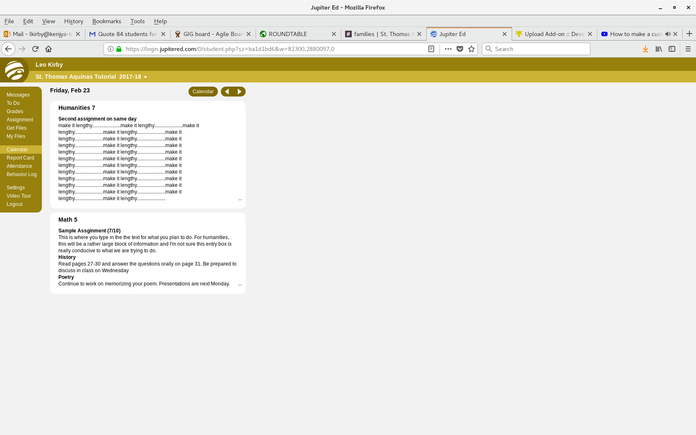Close the families St. Thomas tab
Screen dimensions: 696x435
click(x=419, y=34)
